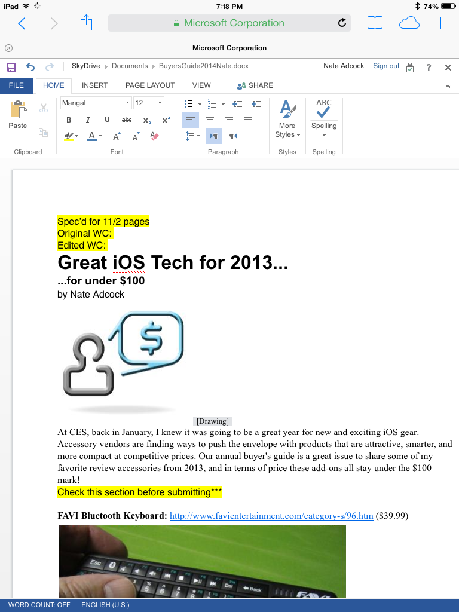Open the font size 12 dropdown

pyautogui.click(x=160, y=103)
